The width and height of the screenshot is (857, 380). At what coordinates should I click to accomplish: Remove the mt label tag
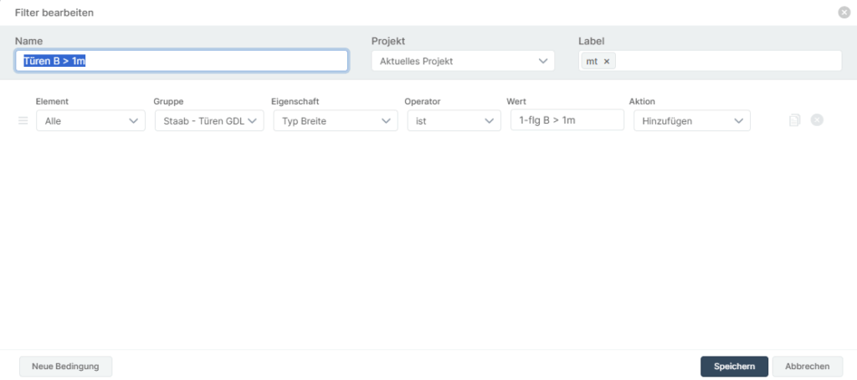(607, 62)
